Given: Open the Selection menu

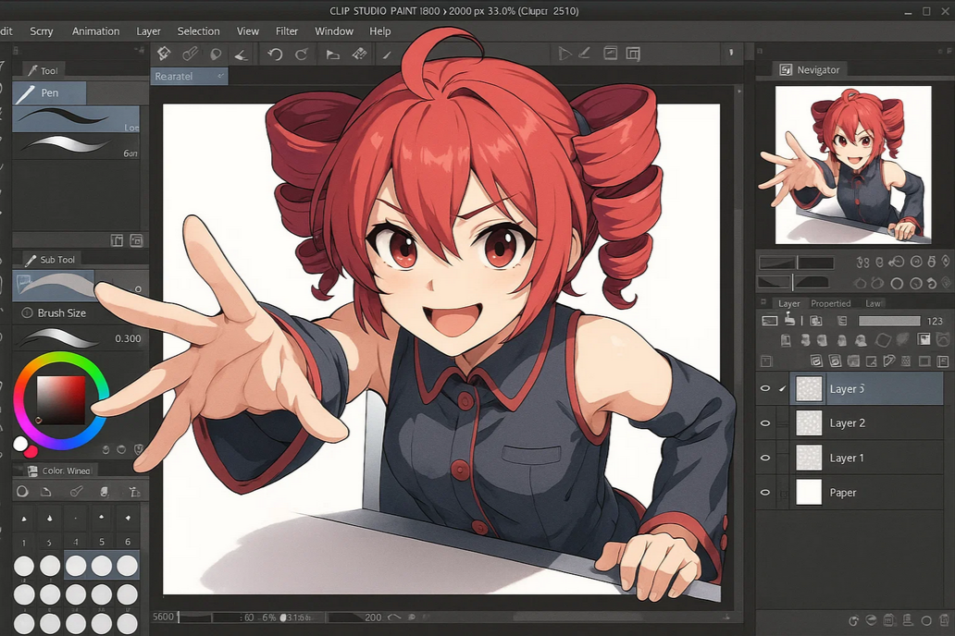Looking at the screenshot, I should (x=199, y=31).
